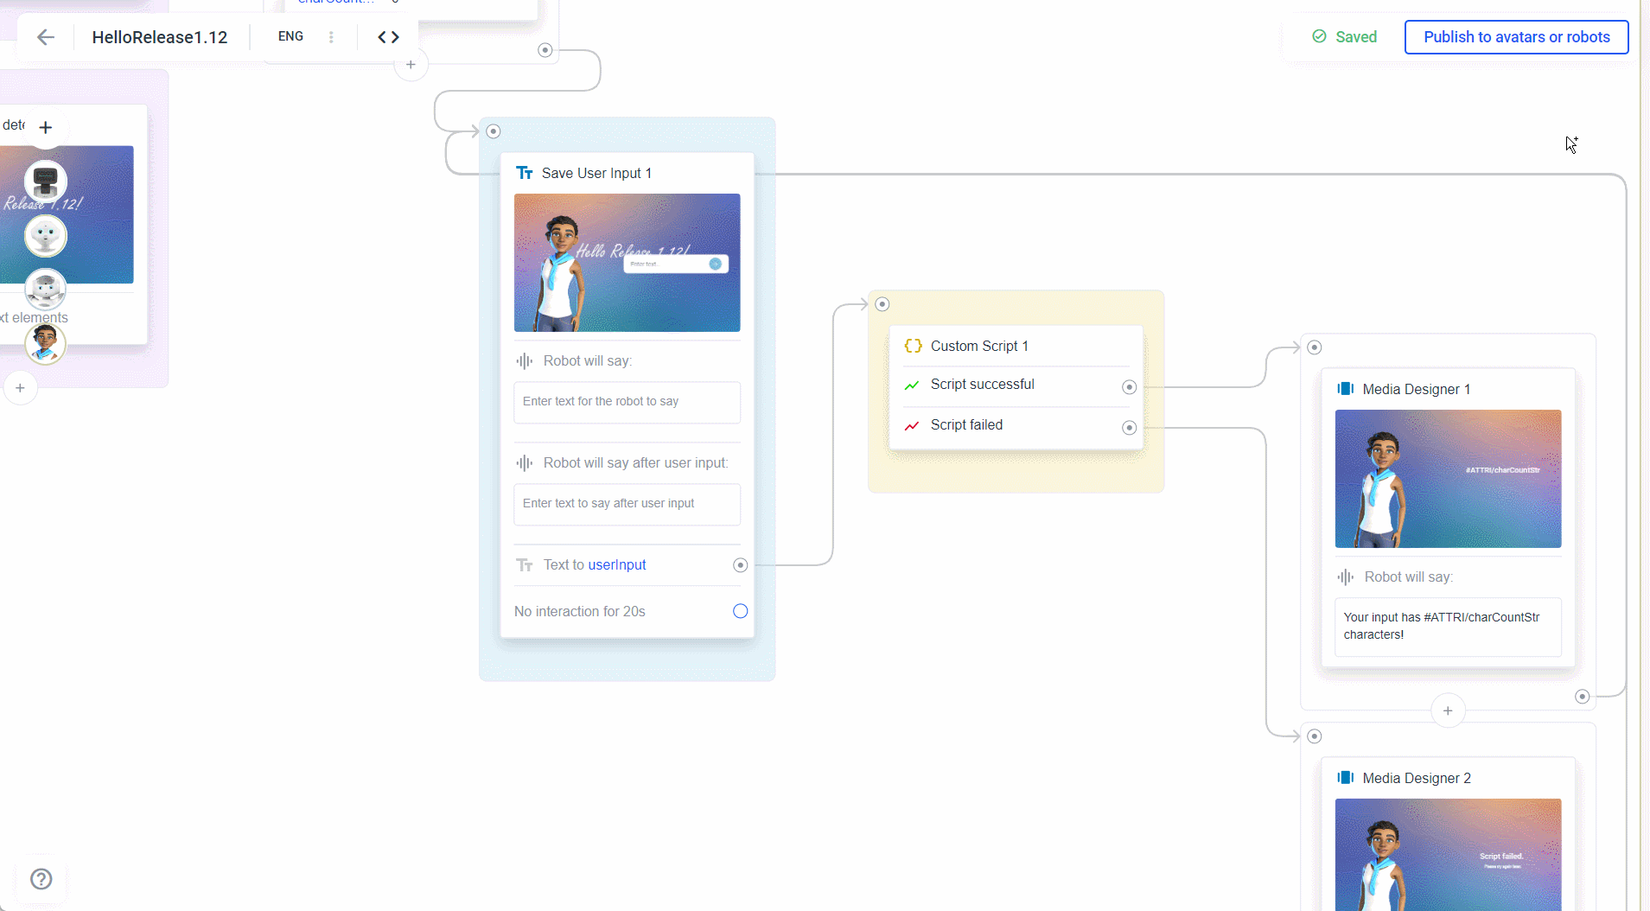Viewport: 1650px width, 911px height.
Task: Click the Save User Input 1 text icon
Action: point(524,173)
